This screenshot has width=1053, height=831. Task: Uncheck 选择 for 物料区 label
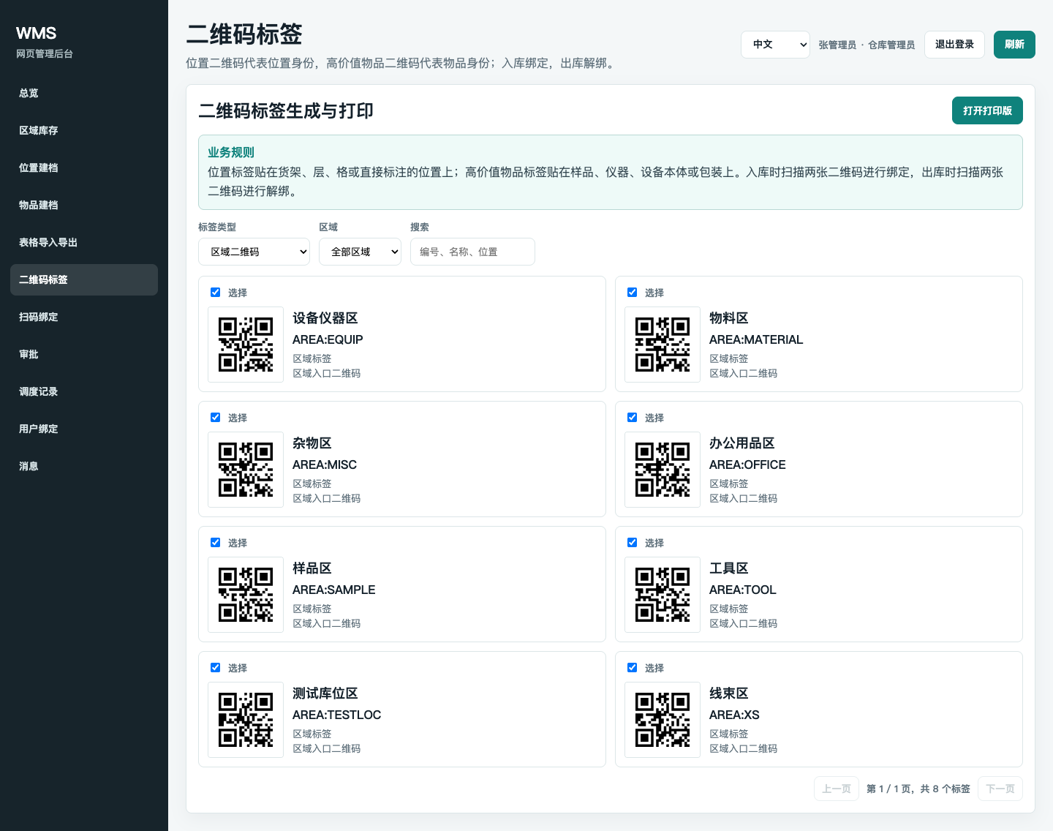(633, 292)
